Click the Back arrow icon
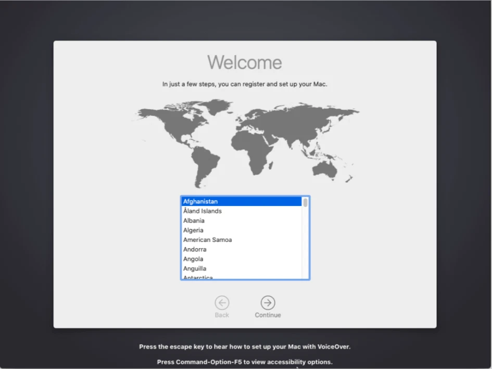 (x=222, y=301)
